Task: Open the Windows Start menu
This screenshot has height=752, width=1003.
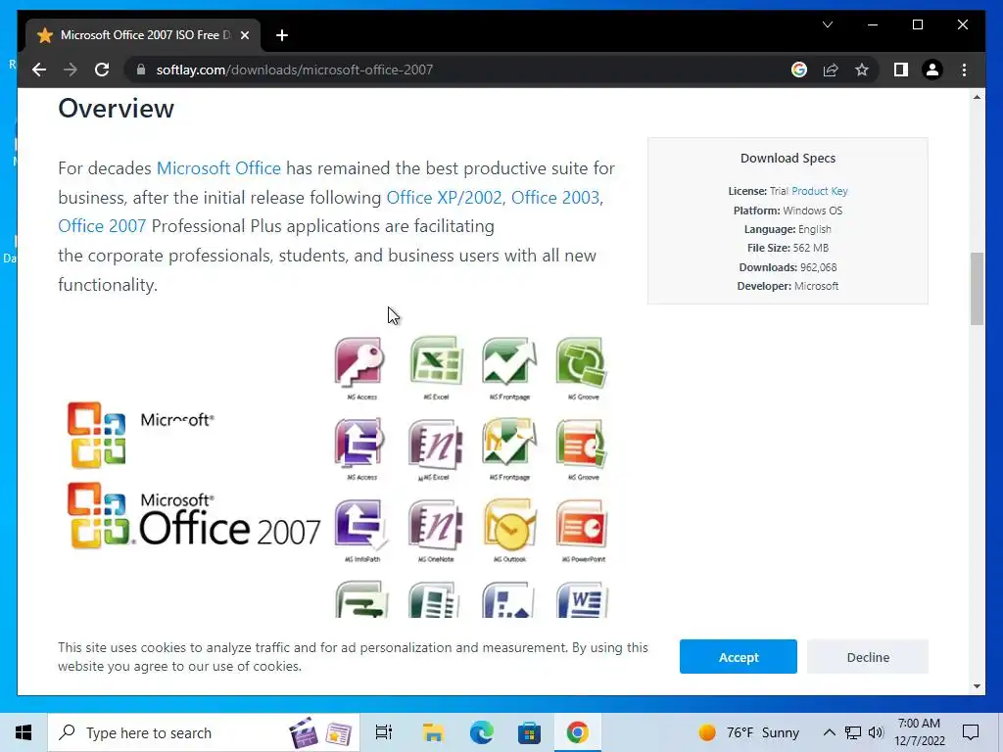Action: [x=24, y=732]
